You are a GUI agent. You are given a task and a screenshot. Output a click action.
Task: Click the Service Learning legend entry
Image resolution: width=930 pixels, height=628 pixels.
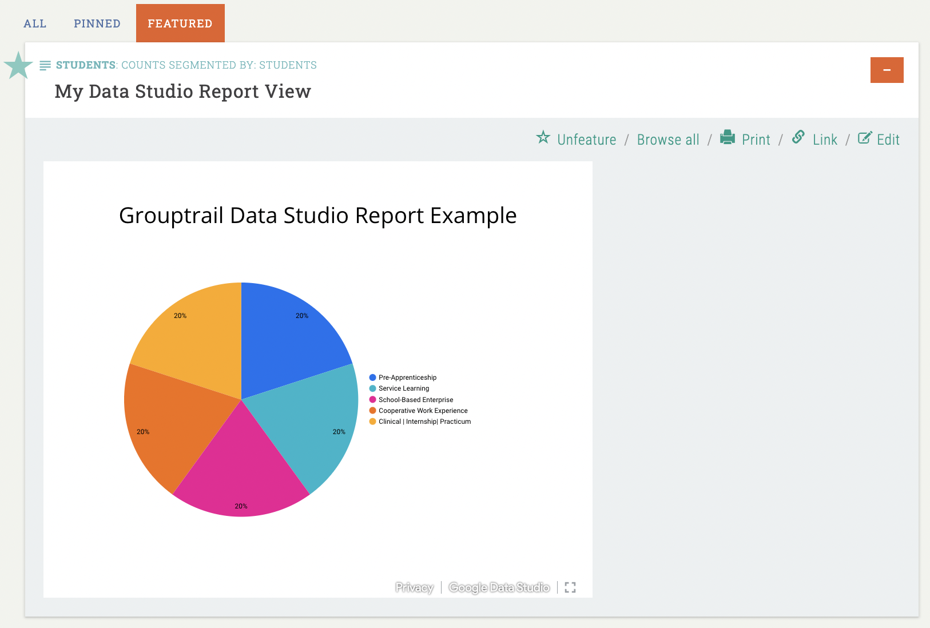[403, 388]
